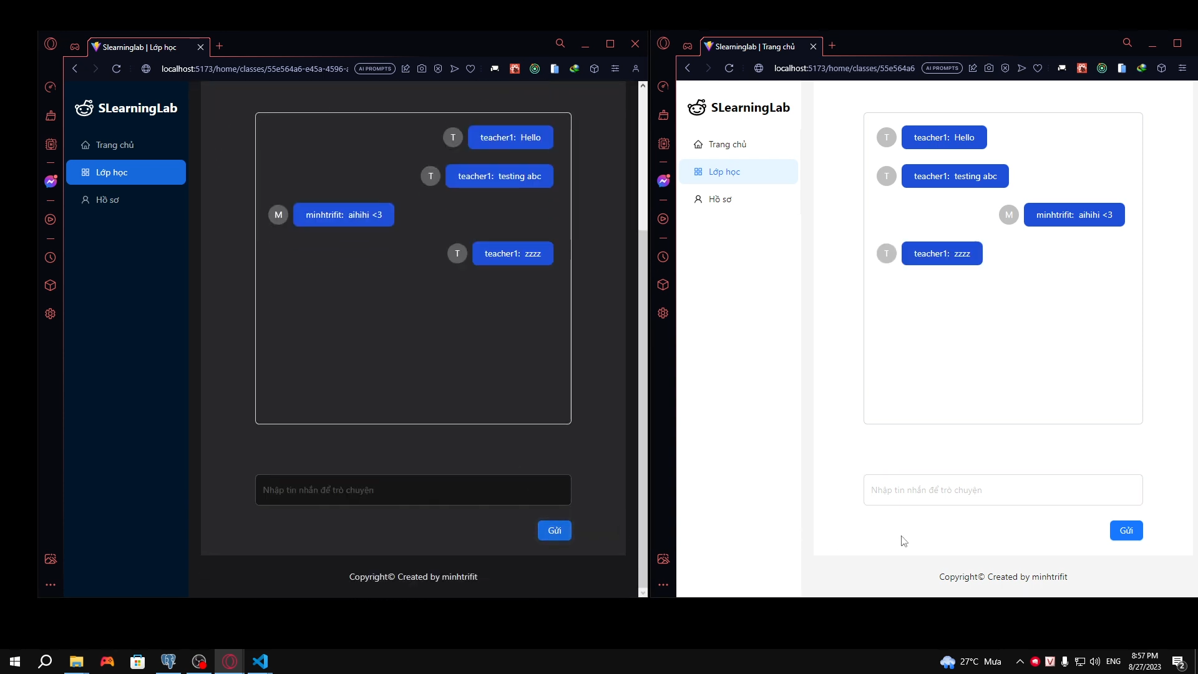Toggle video pop-out via the sidebar player icon

pyautogui.click(x=51, y=219)
